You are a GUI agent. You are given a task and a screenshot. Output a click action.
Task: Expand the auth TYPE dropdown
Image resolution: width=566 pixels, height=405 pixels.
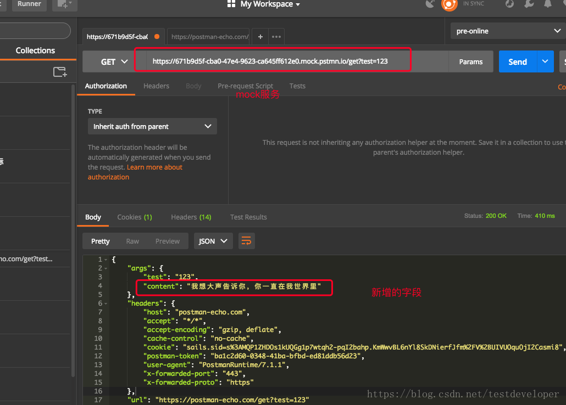[152, 127]
